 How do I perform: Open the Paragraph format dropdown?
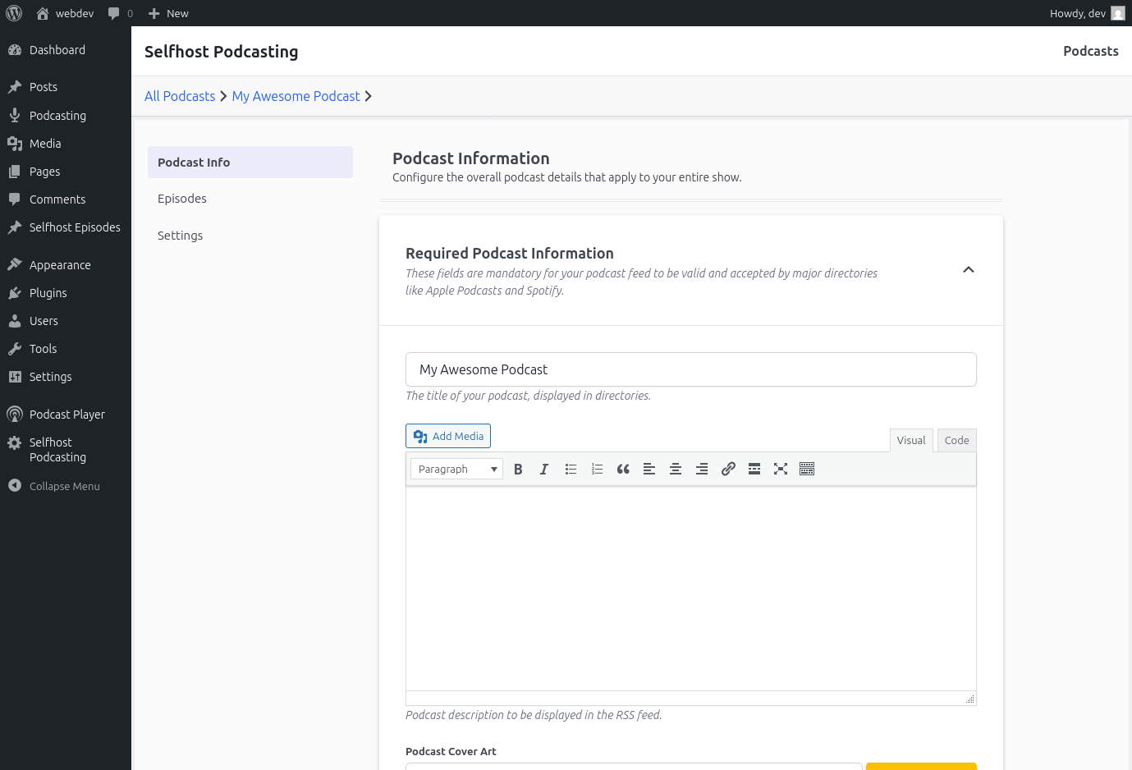pos(456,469)
